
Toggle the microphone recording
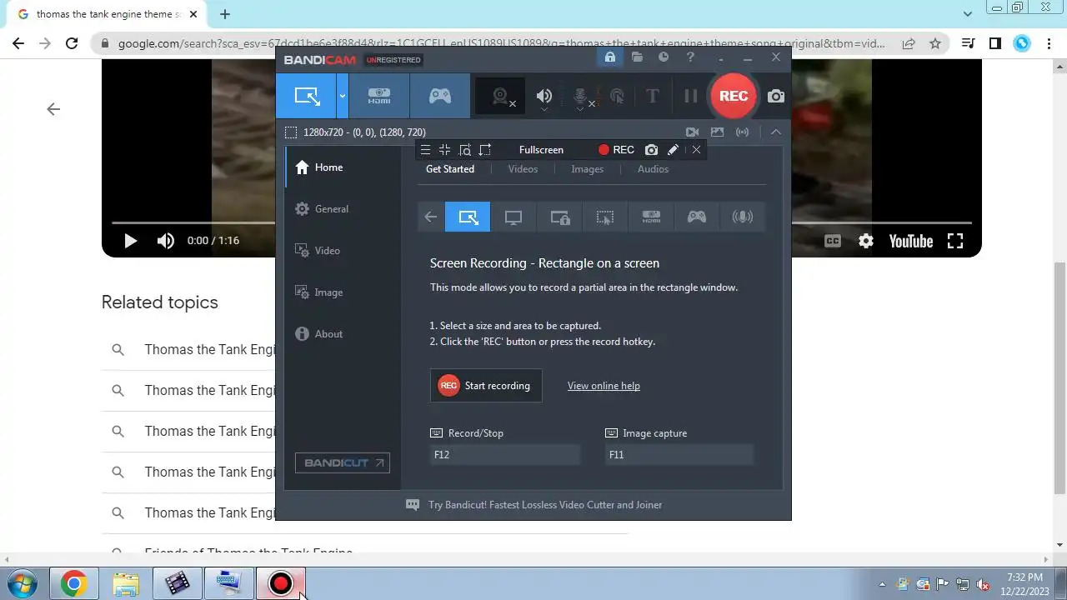pos(582,97)
